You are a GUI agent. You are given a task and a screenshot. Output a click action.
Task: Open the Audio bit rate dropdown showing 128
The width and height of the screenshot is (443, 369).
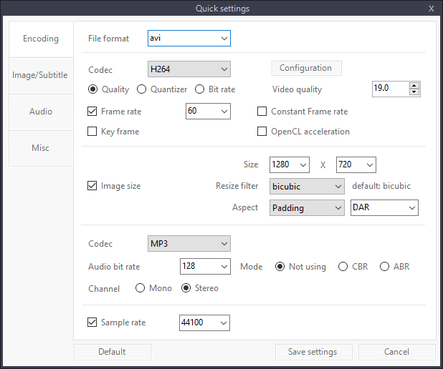[205, 267]
